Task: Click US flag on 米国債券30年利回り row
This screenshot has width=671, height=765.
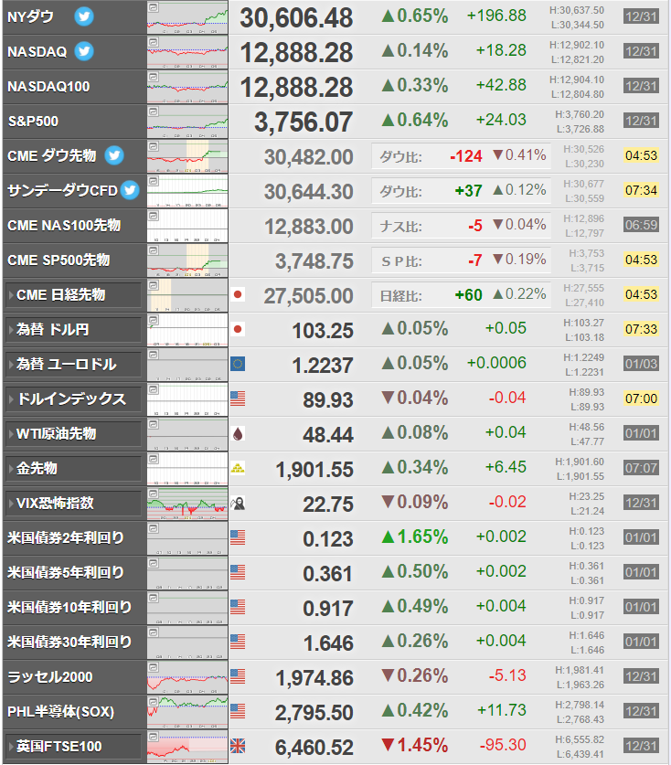Action: 238,642
